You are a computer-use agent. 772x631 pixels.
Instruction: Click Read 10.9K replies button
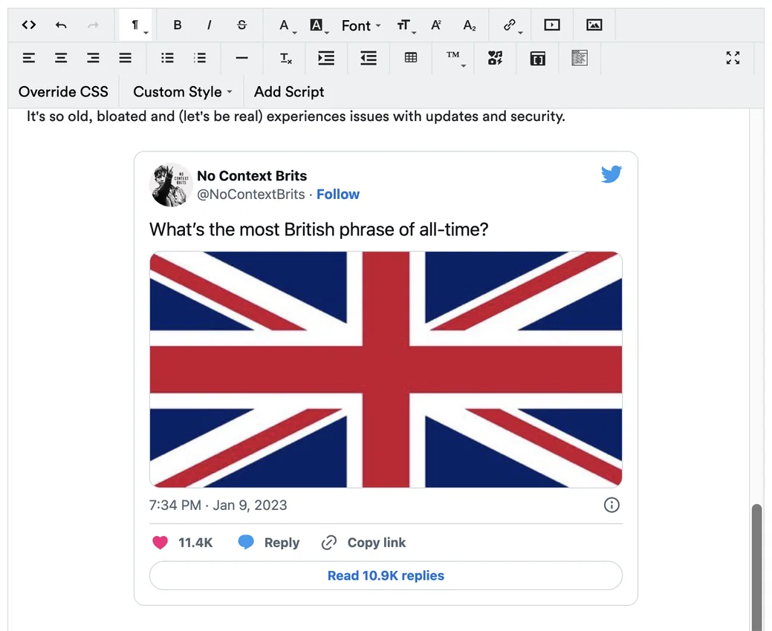click(386, 575)
